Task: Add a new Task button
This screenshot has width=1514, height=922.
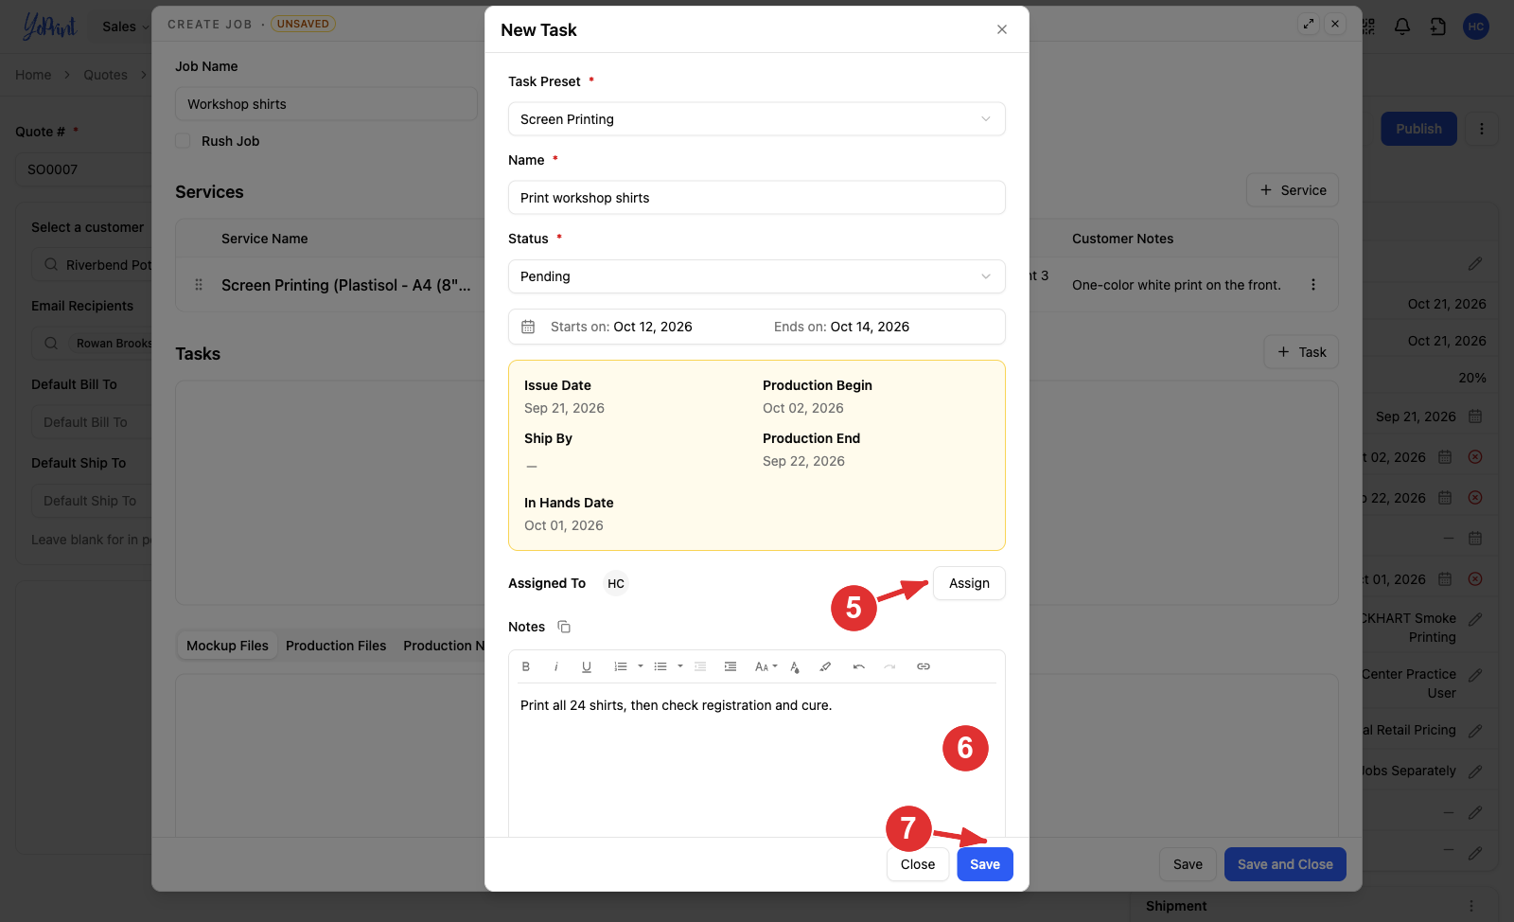Action: click(x=1301, y=352)
